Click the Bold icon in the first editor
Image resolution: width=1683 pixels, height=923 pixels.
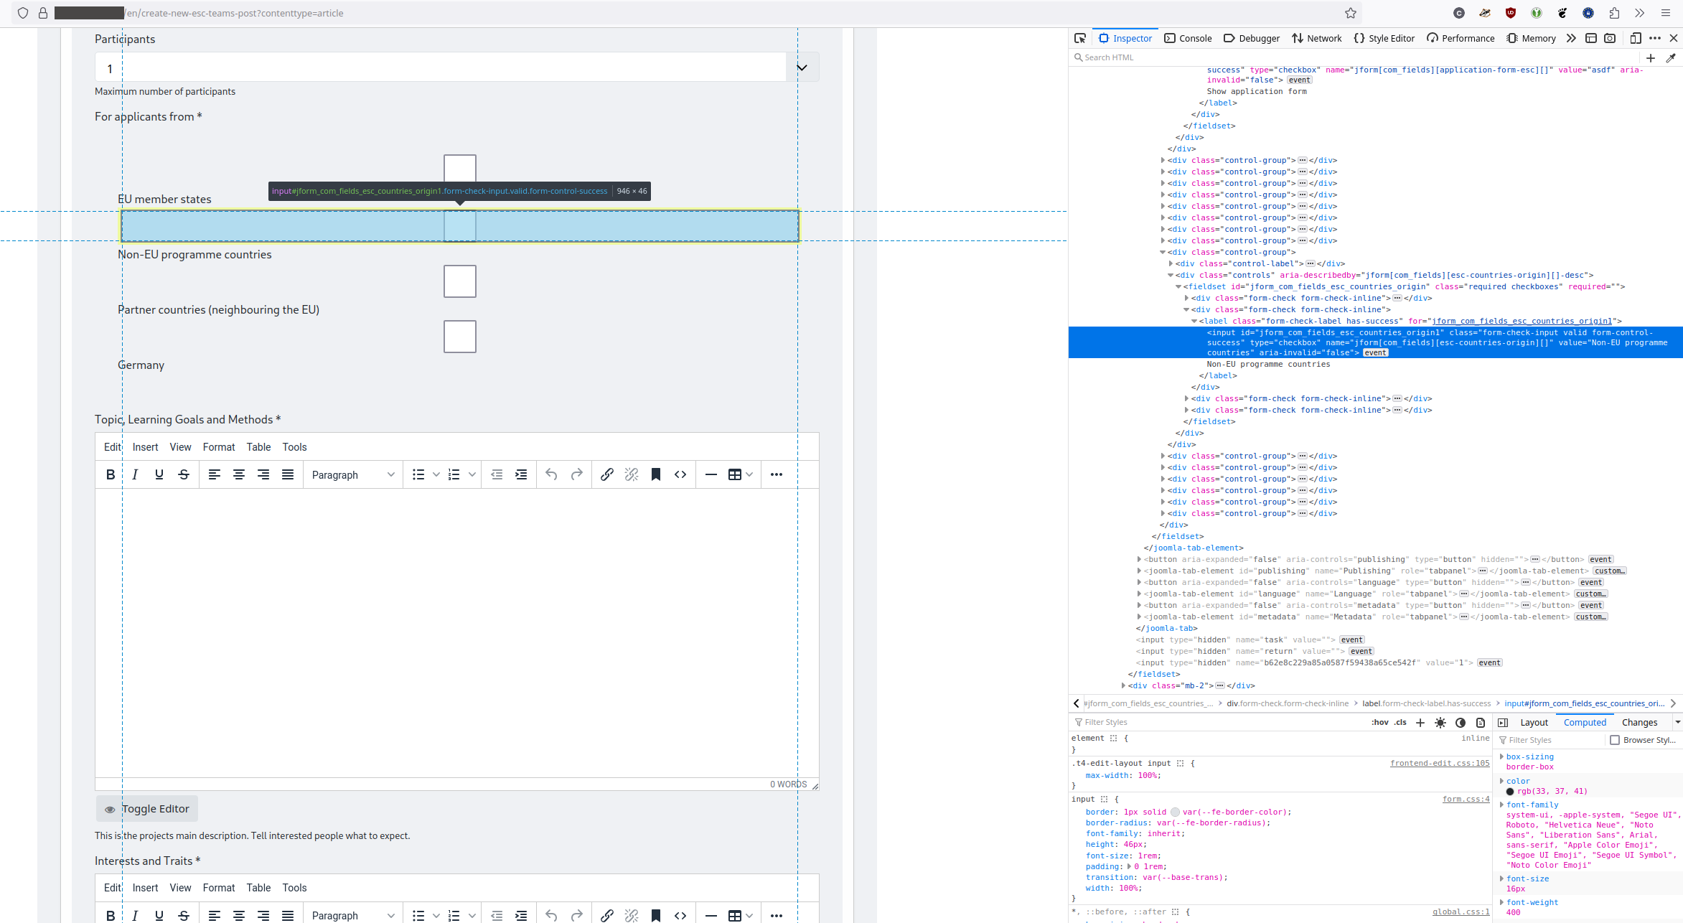[111, 474]
